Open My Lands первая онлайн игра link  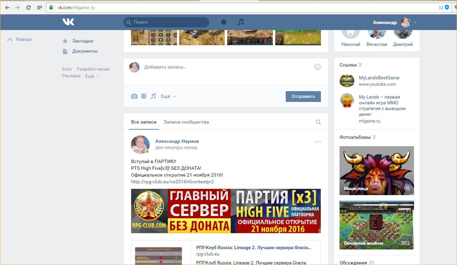(382, 106)
